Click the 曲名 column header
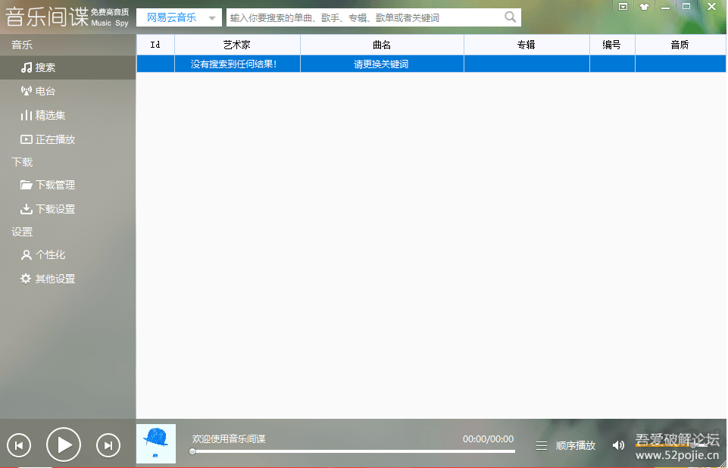 (382, 45)
